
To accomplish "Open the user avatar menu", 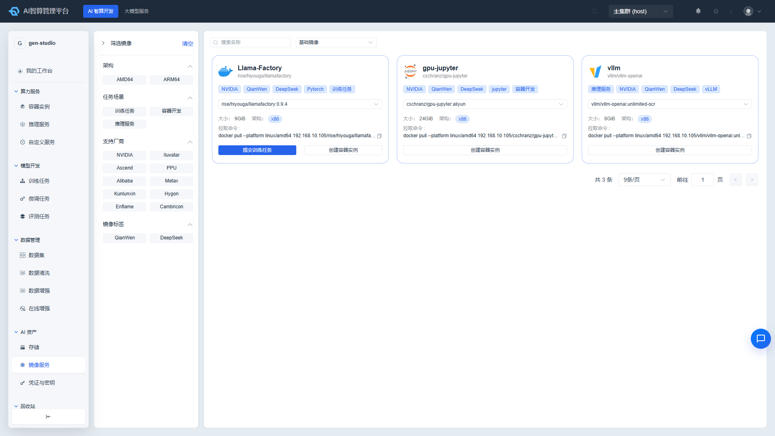I will pyautogui.click(x=752, y=11).
